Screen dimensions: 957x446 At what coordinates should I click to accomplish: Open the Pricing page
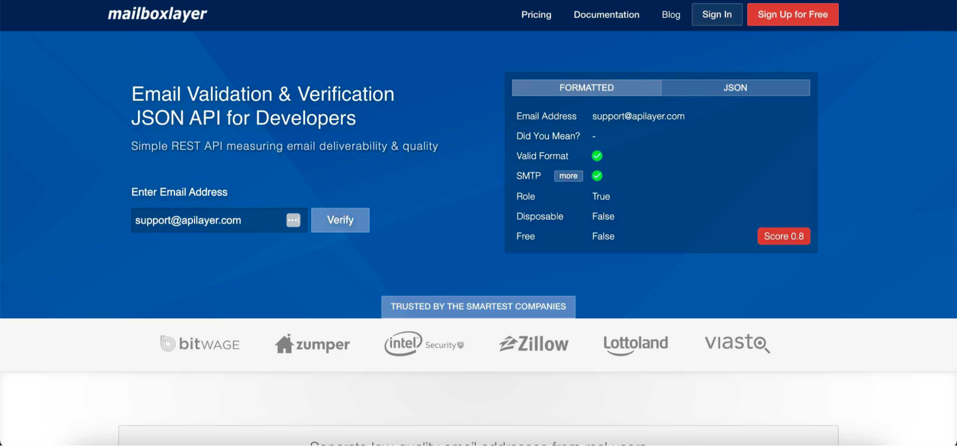536,15
